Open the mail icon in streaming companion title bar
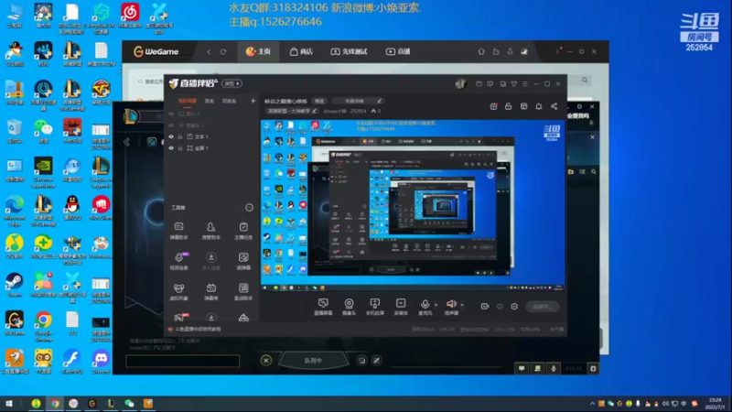 pyautogui.click(x=479, y=83)
